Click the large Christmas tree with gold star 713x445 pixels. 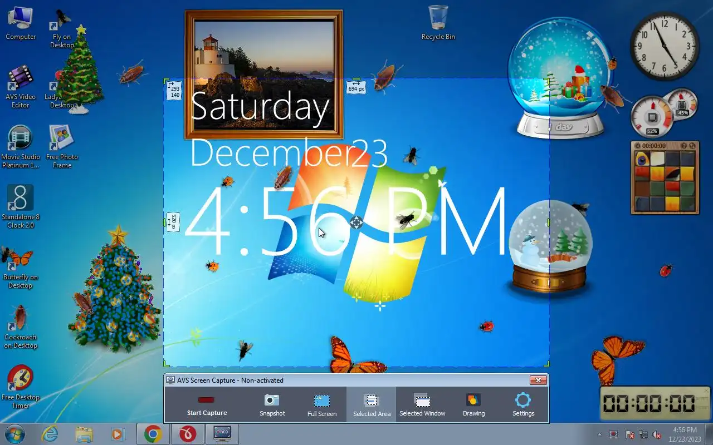[x=114, y=289]
